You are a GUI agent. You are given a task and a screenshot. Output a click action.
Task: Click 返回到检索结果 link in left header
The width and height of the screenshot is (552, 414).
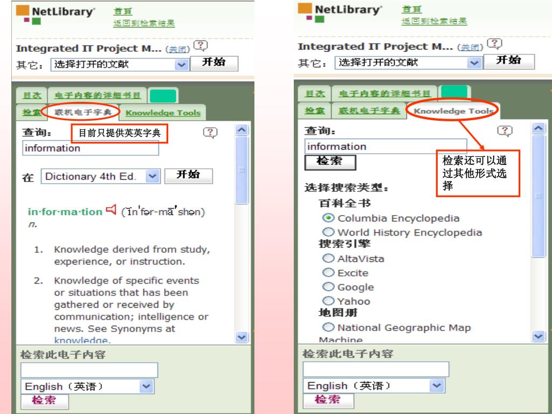tap(144, 23)
